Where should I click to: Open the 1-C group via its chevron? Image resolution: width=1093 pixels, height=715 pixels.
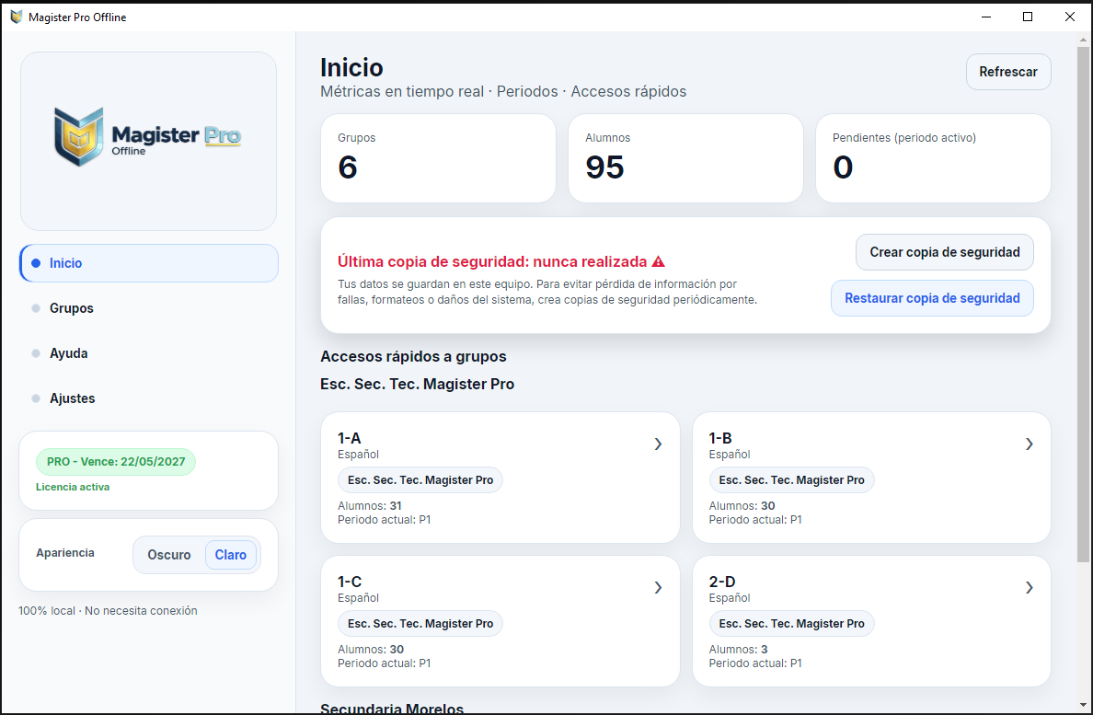(658, 587)
